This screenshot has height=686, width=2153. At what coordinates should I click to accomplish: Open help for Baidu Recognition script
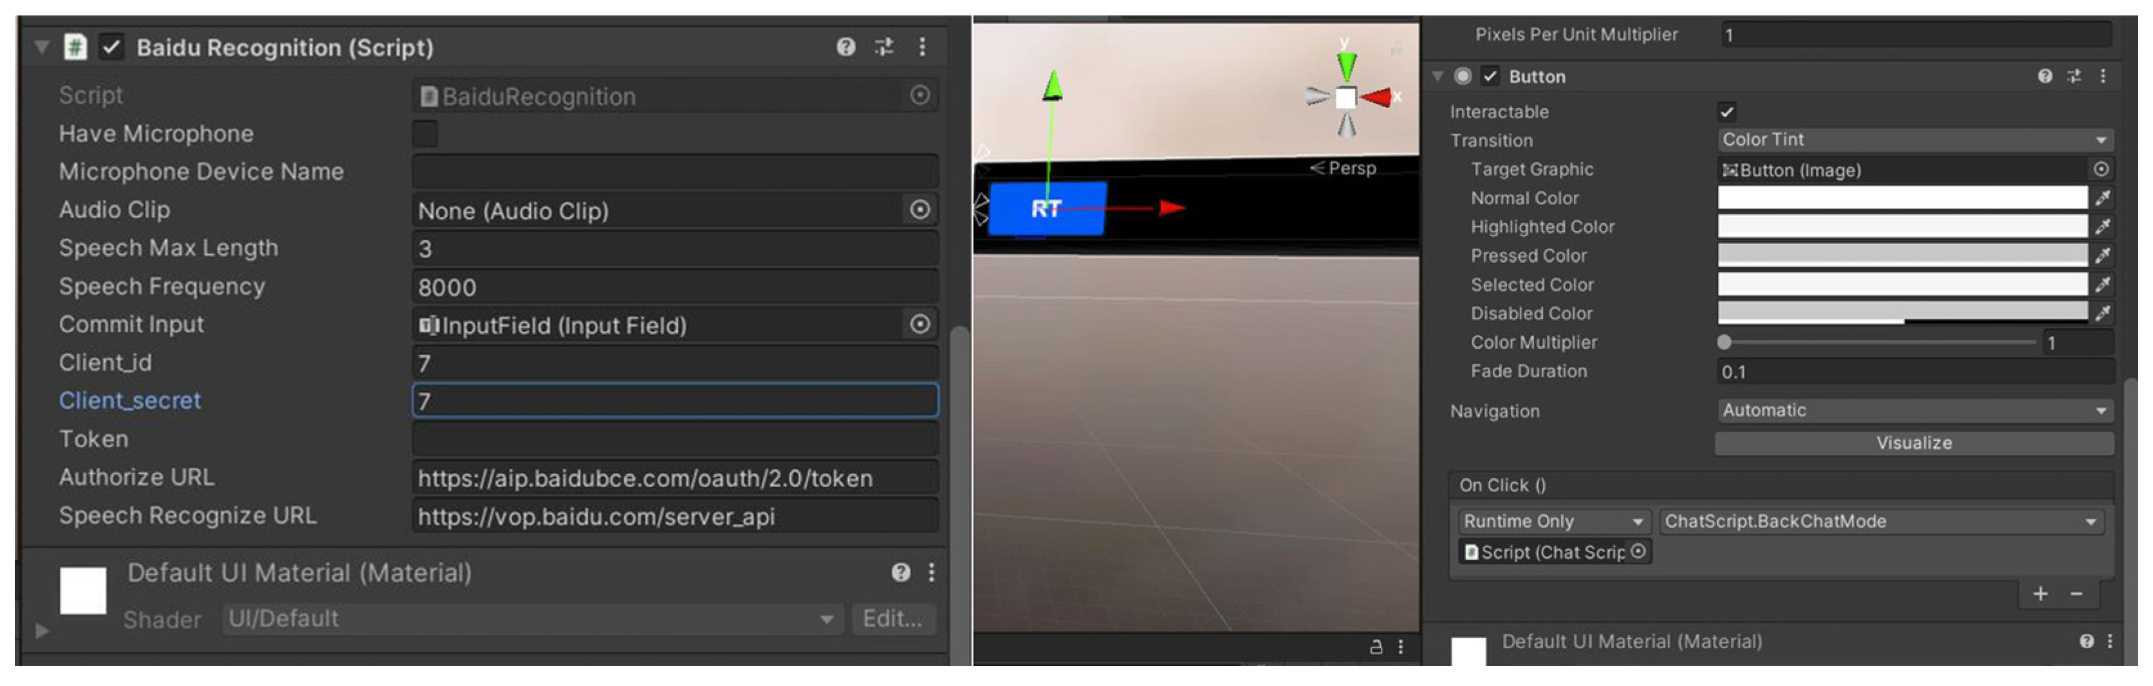pos(845,47)
